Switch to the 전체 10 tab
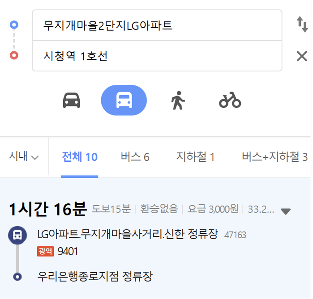This screenshot has width=313, height=299. (x=80, y=157)
